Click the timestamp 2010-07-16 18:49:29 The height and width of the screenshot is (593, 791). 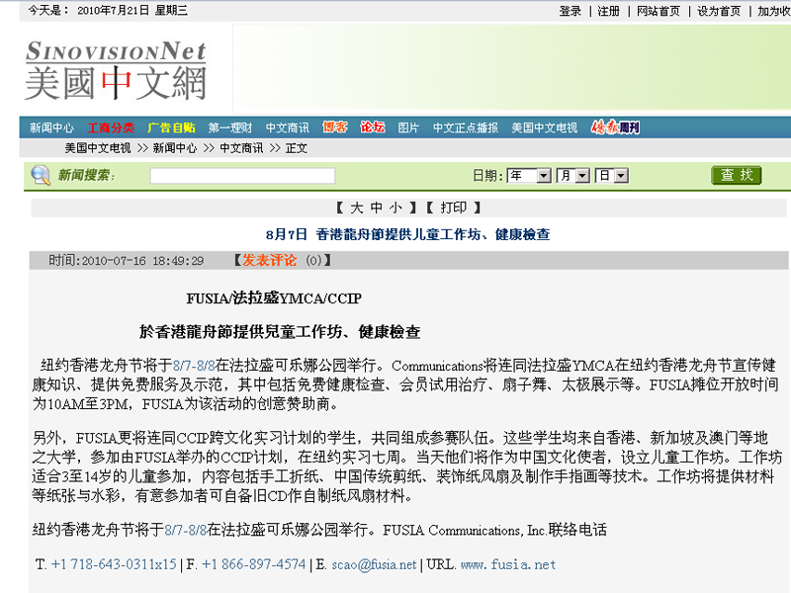[x=142, y=261]
